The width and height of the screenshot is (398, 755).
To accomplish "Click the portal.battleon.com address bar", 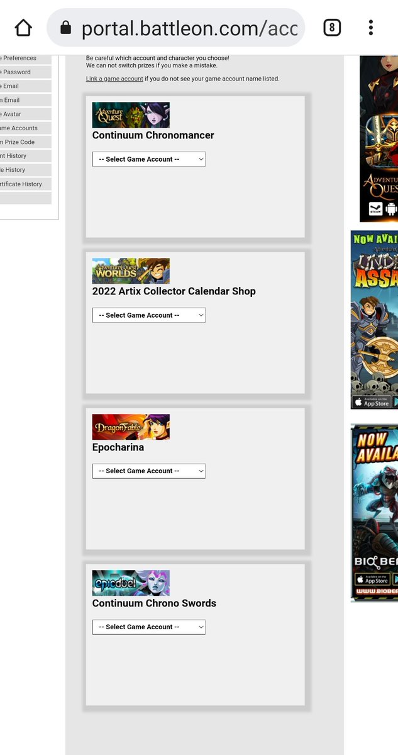I will tap(176, 27).
